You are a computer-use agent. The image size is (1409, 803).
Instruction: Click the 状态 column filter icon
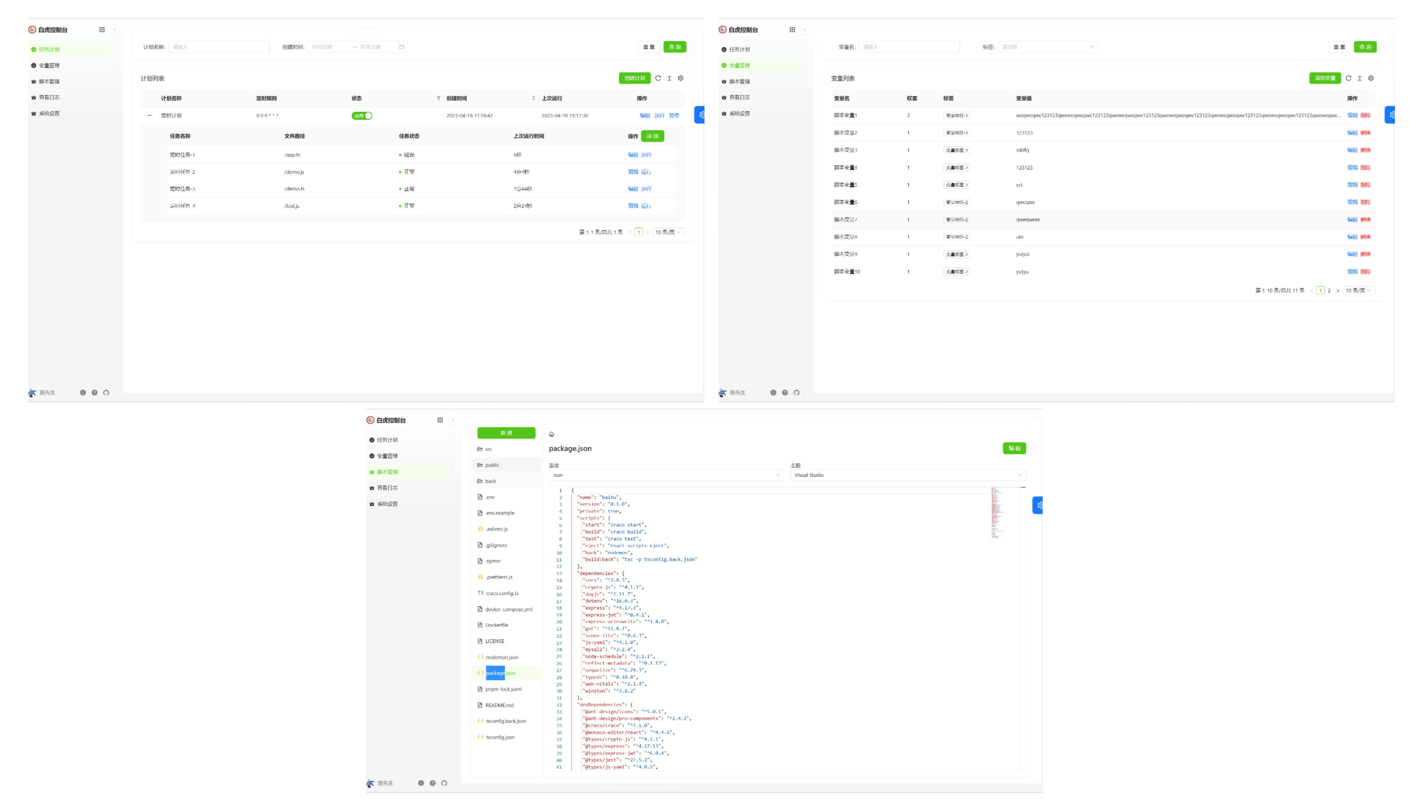(x=439, y=98)
